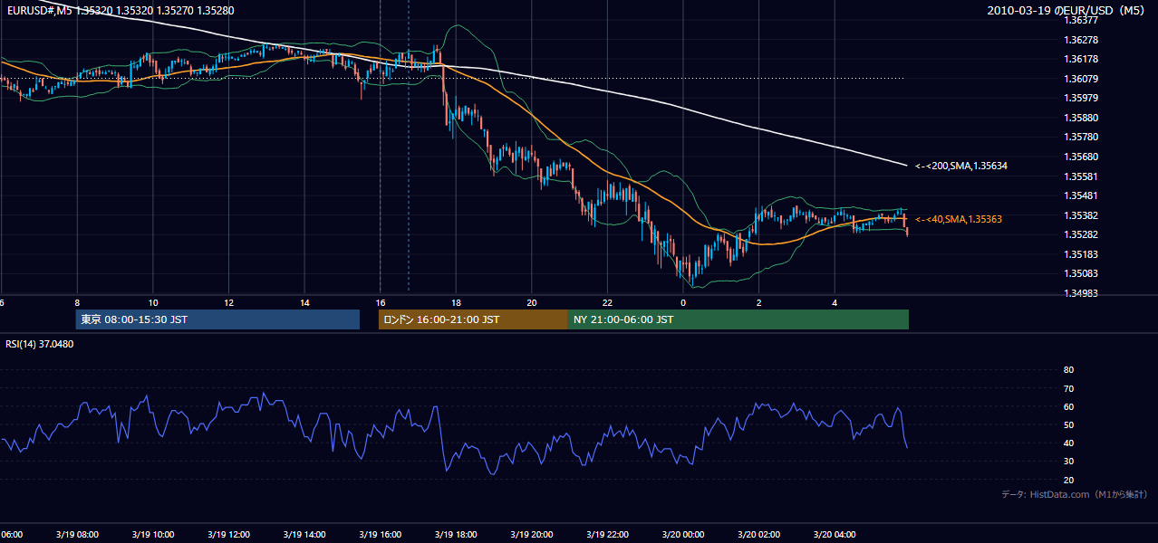Image resolution: width=1158 pixels, height=543 pixels.
Task: Click price axis value 1.36278
Action: tap(1083, 40)
